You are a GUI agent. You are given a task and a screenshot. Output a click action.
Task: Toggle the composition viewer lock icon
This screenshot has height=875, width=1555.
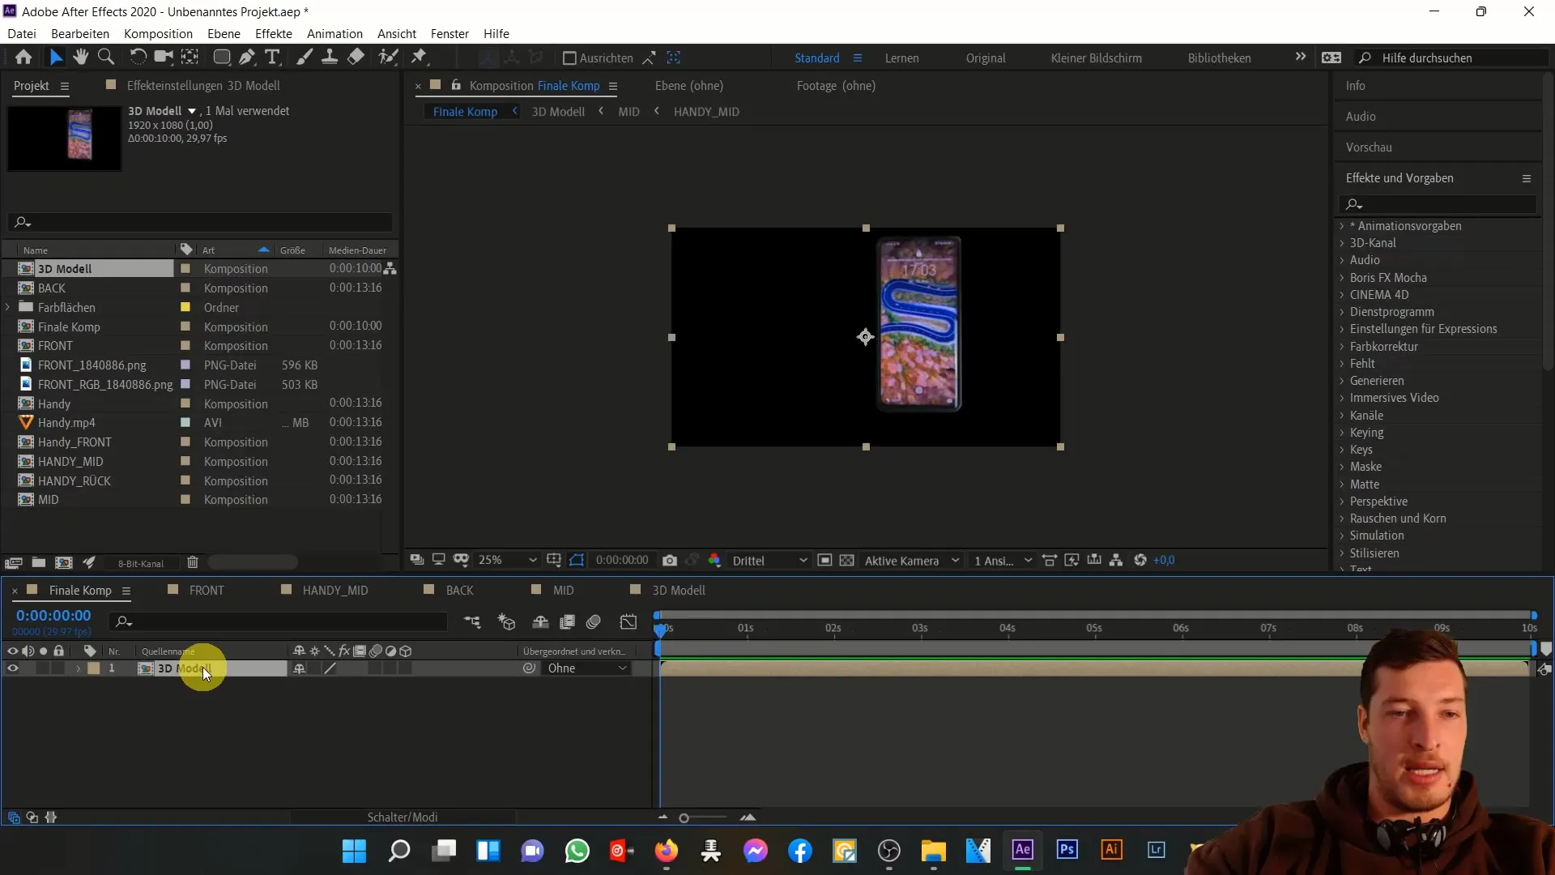pos(456,85)
